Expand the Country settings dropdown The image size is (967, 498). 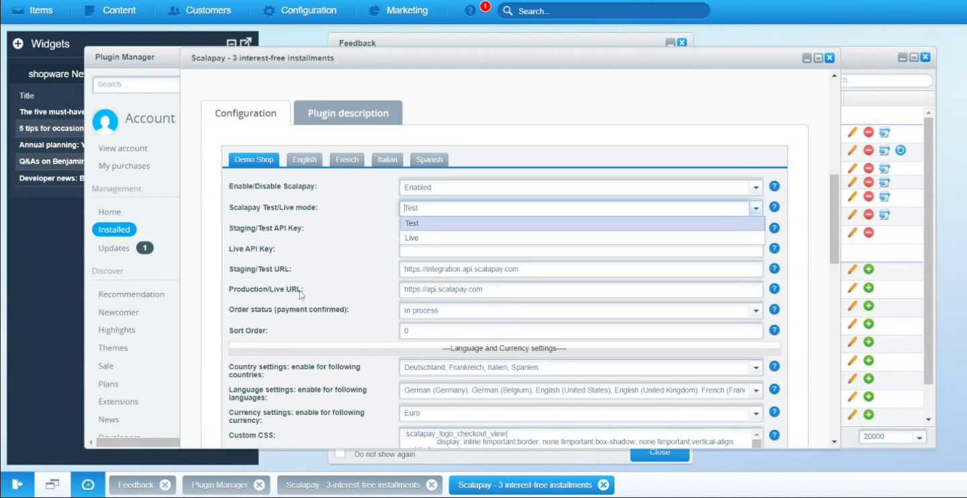pos(756,368)
